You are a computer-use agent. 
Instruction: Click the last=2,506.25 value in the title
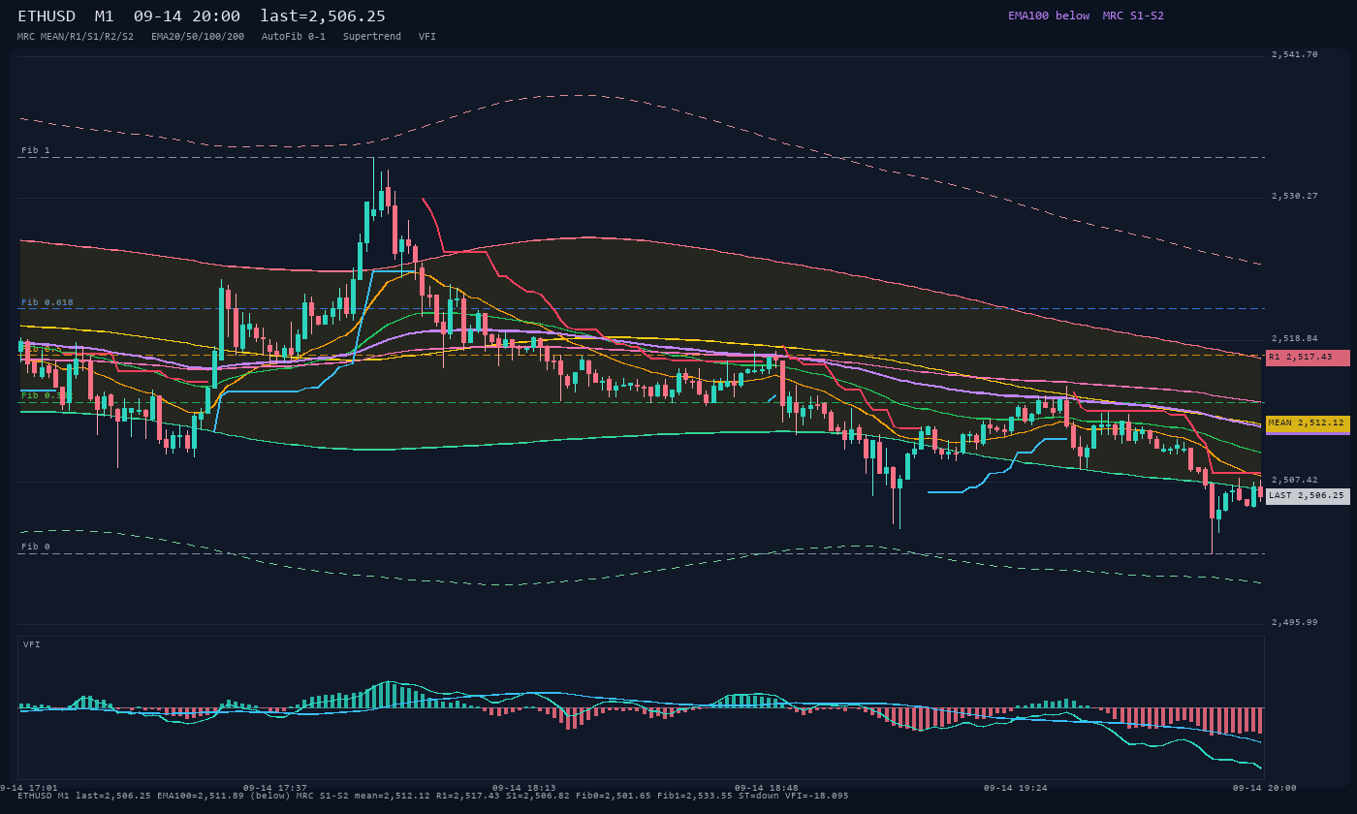tap(323, 16)
